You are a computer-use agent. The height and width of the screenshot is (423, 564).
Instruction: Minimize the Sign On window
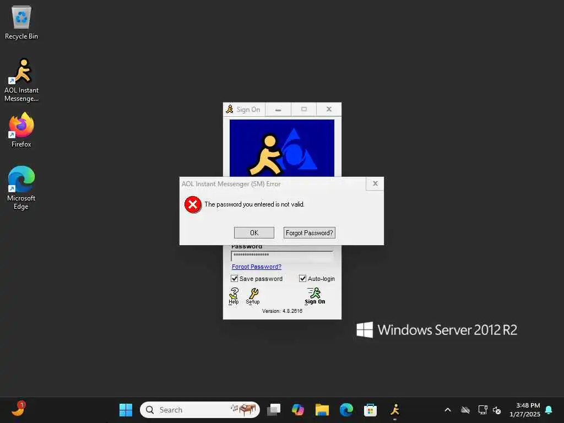278,110
